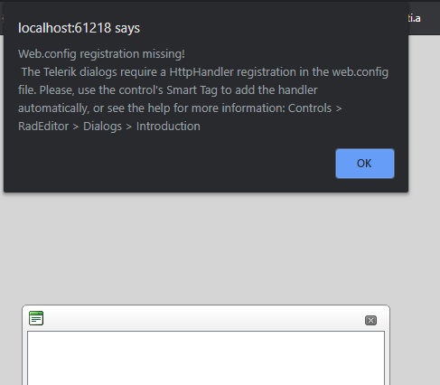
Task: Select the 'Web.config registration missing!' text
Action: 101,54
